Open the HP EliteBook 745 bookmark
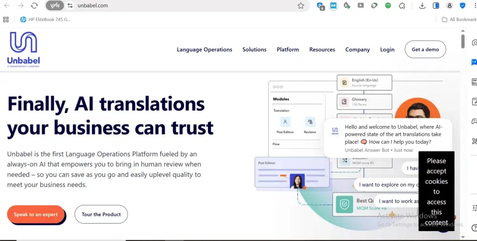This screenshot has width=477, height=241. coord(45,20)
